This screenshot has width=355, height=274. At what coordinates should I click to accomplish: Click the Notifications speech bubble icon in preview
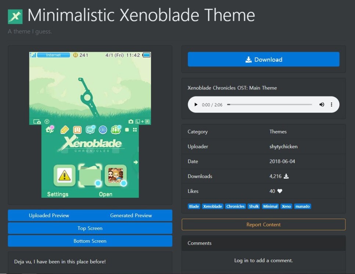[x=90, y=129]
